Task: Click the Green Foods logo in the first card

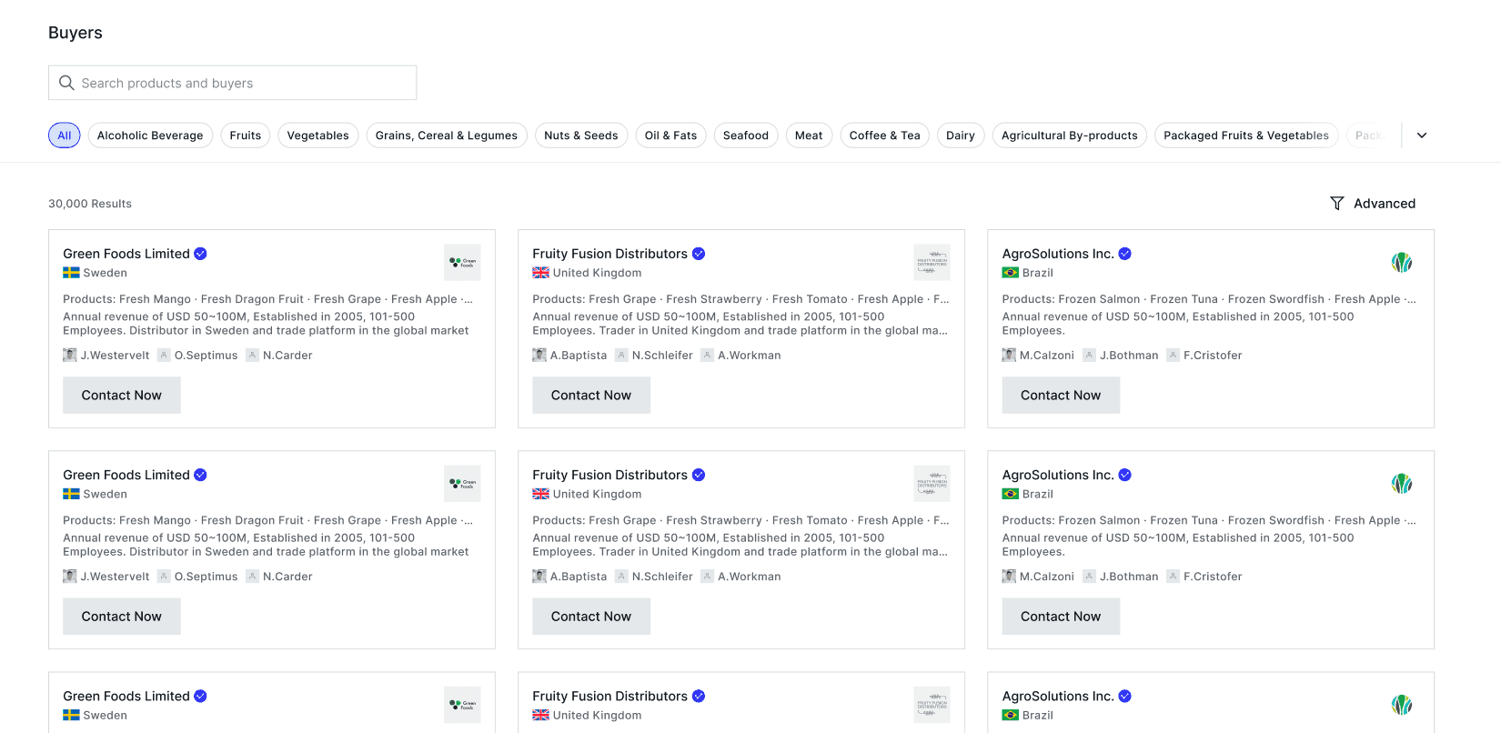Action: pyautogui.click(x=462, y=262)
